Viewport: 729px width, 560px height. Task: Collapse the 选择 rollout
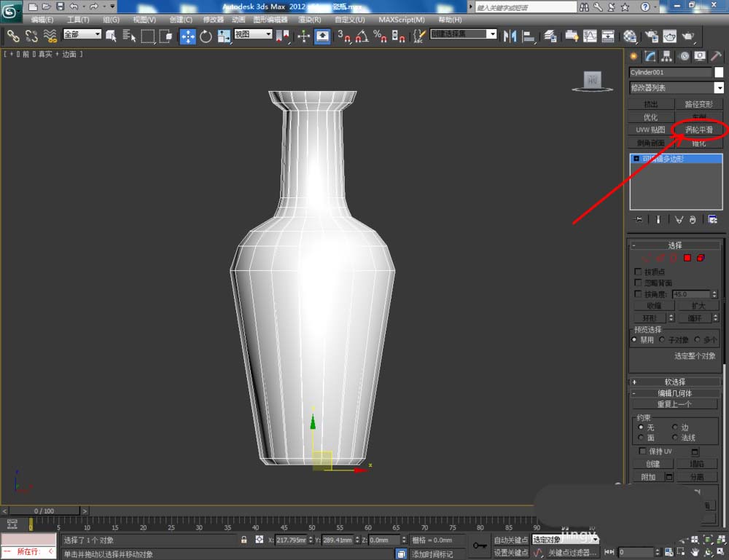[x=674, y=245]
